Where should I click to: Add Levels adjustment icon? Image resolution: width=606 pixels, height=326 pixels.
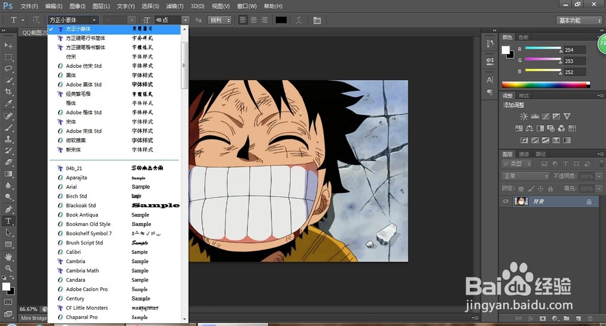click(x=535, y=116)
